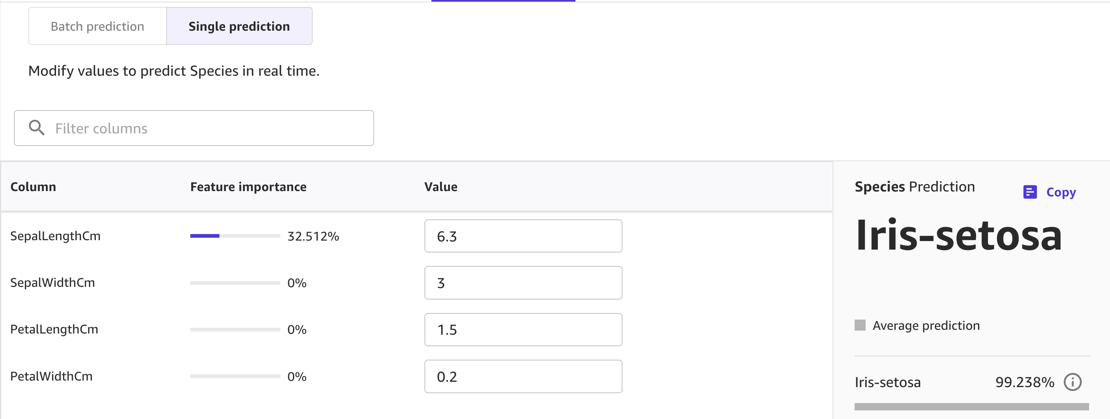Click the Feature importance column header
This screenshot has height=419, width=1110.
click(248, 187)
